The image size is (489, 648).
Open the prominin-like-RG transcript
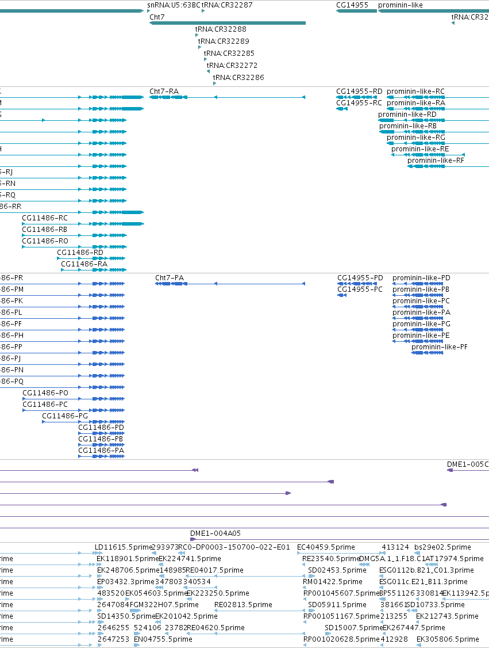point(438,144)
